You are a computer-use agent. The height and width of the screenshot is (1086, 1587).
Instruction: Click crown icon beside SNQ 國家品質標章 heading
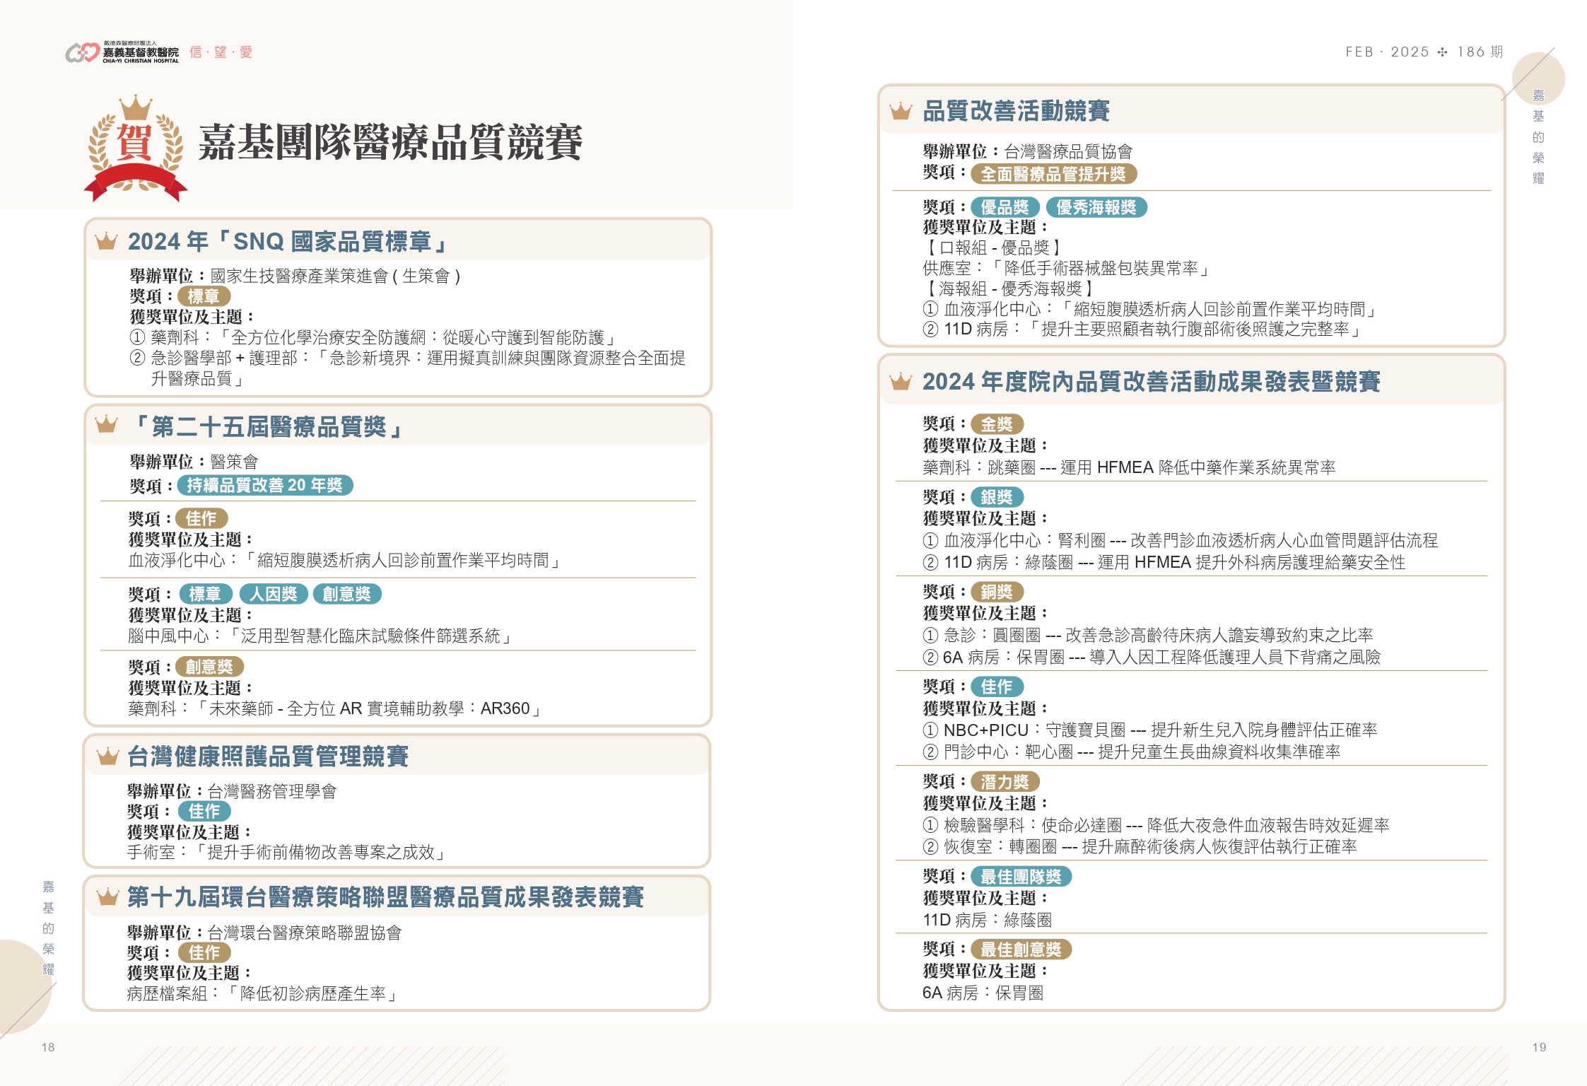pos(106,242)
